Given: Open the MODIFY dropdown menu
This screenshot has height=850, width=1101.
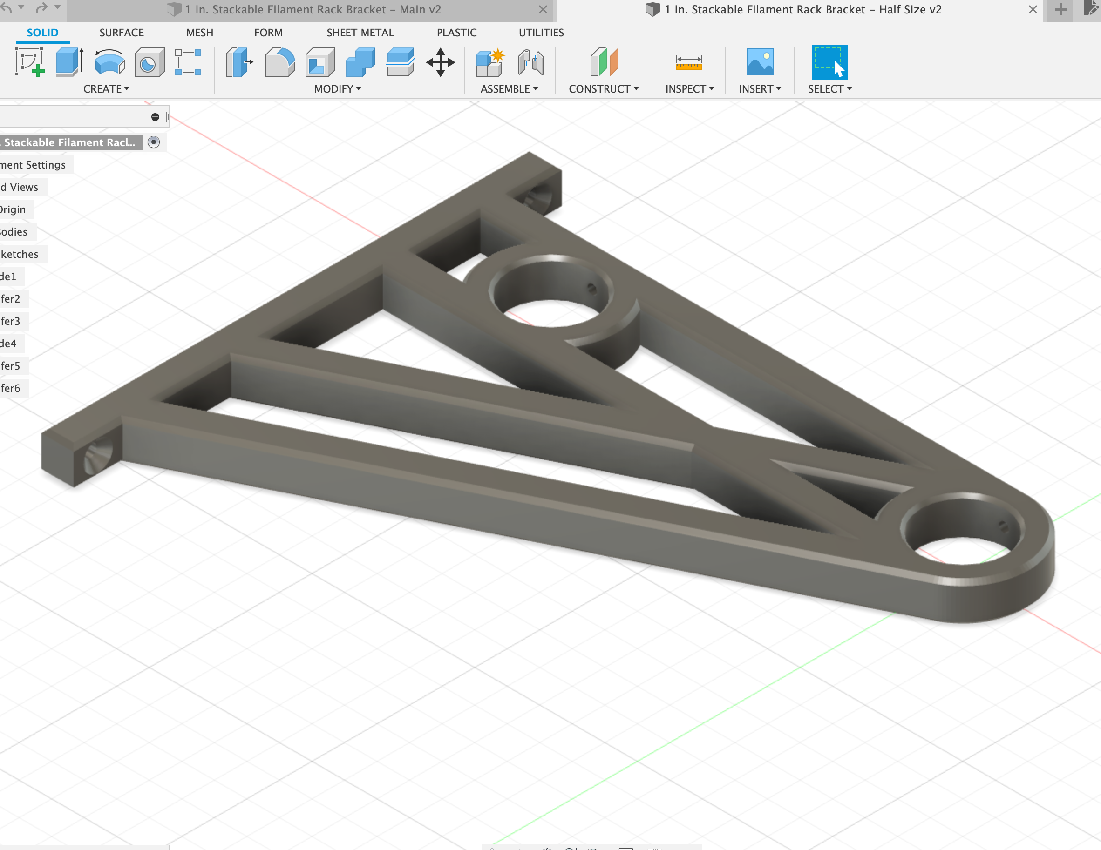Looking at the screenshot, I should tap(338, 89).
